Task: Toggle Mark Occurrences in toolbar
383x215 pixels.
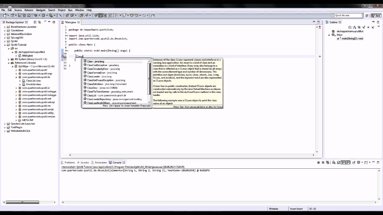Action: (100, 15)
